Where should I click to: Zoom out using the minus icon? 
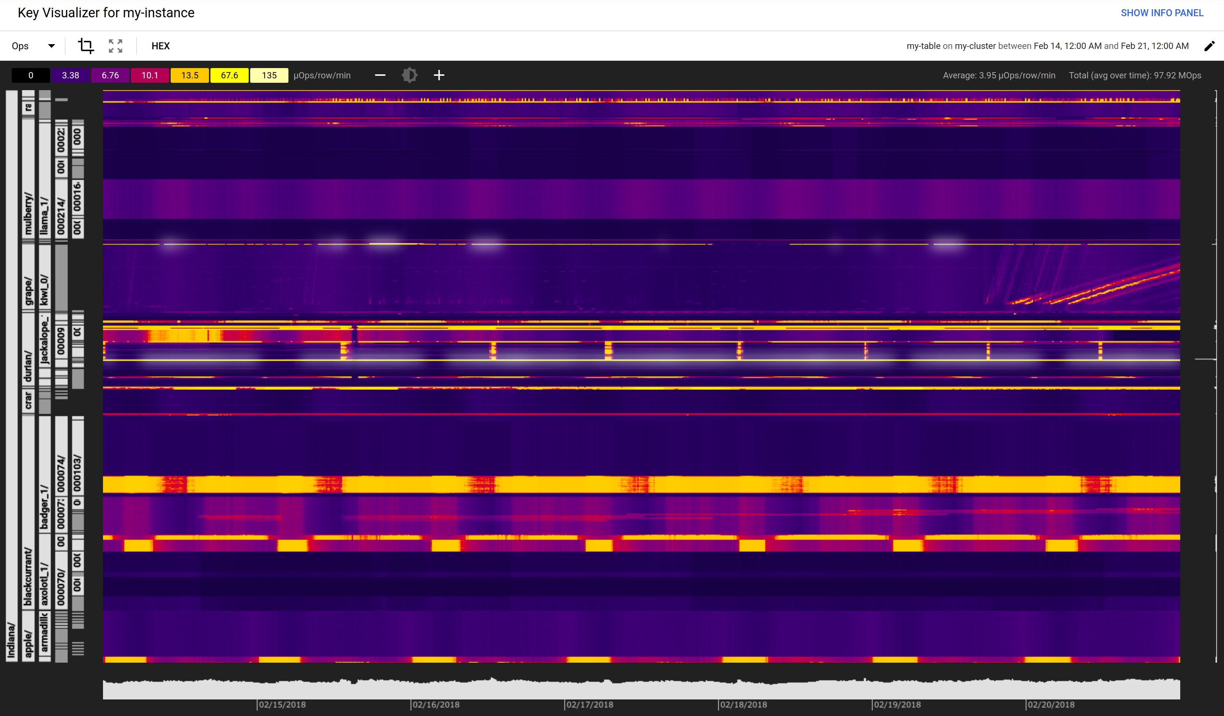click(x=380, y=75)
